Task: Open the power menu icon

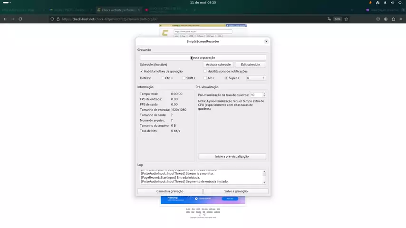Action: tap(400, 2)
